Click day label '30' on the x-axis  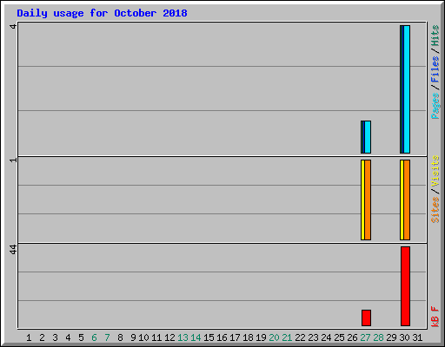click(404, 337)
